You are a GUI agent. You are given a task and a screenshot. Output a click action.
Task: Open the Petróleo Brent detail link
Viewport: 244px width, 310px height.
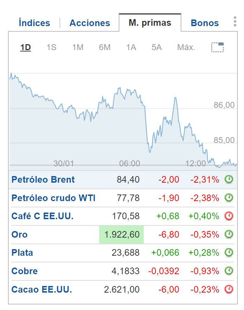pyautogui.click(x=43, y=180)
